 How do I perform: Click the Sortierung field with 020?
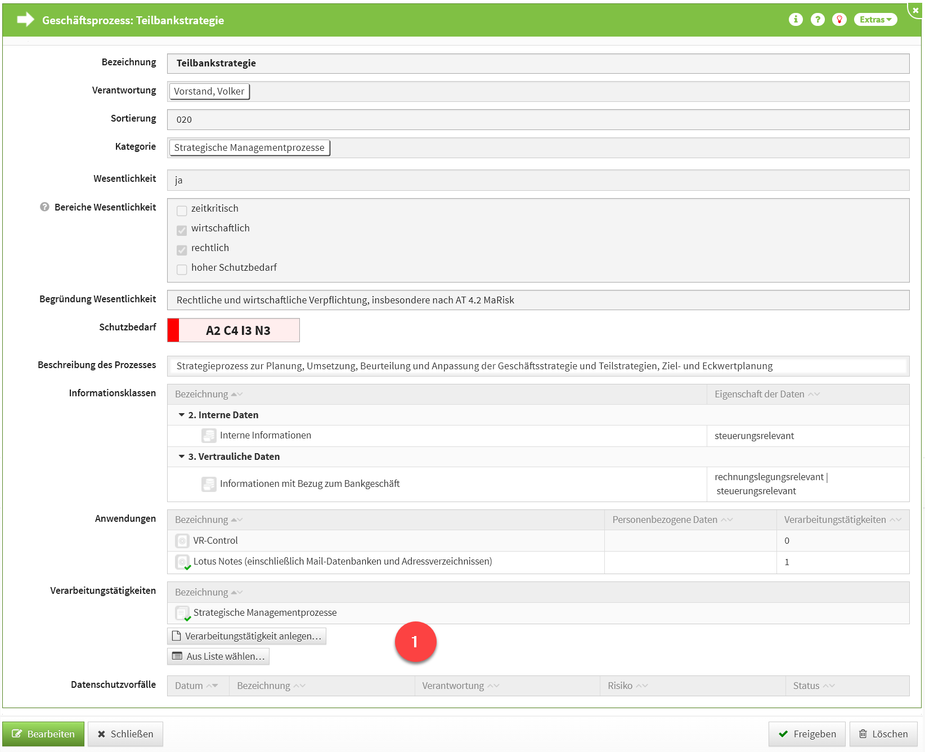click(537, 119)
